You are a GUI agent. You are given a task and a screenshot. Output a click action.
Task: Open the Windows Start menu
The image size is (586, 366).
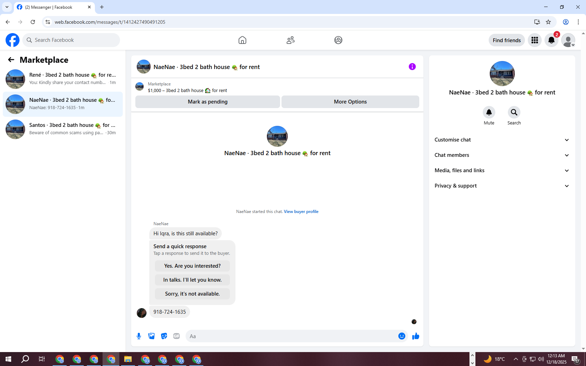(x=8, y=359)
